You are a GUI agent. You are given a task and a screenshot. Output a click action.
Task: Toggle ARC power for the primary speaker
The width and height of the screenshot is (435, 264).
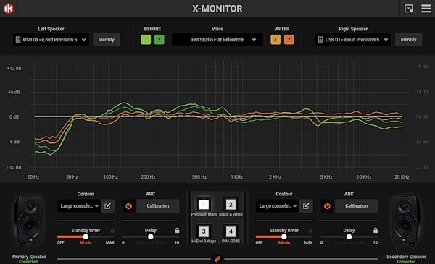click(129, 206)
